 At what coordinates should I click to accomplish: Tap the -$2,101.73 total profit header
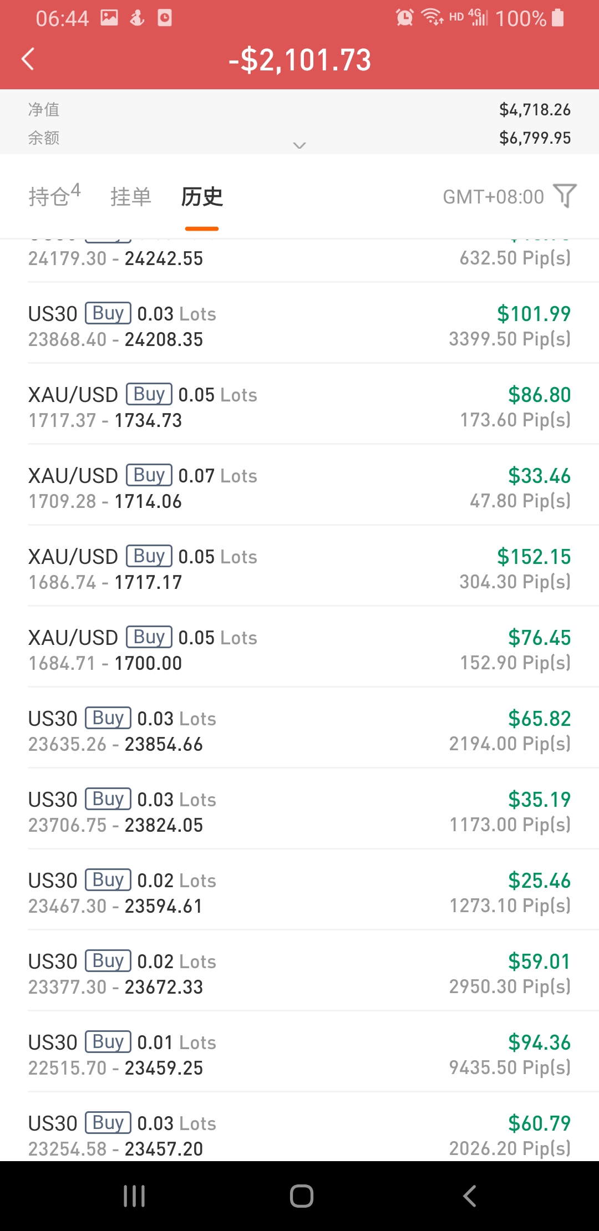pos(299,60)
